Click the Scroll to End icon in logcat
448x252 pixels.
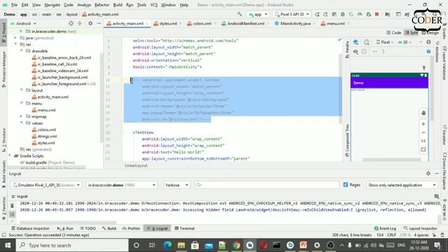coord(12,214)
